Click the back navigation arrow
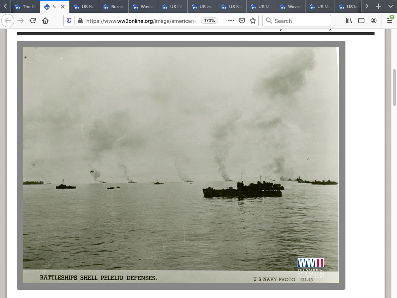The height and width of the screenshot is (298, 397). pos(8,21)
